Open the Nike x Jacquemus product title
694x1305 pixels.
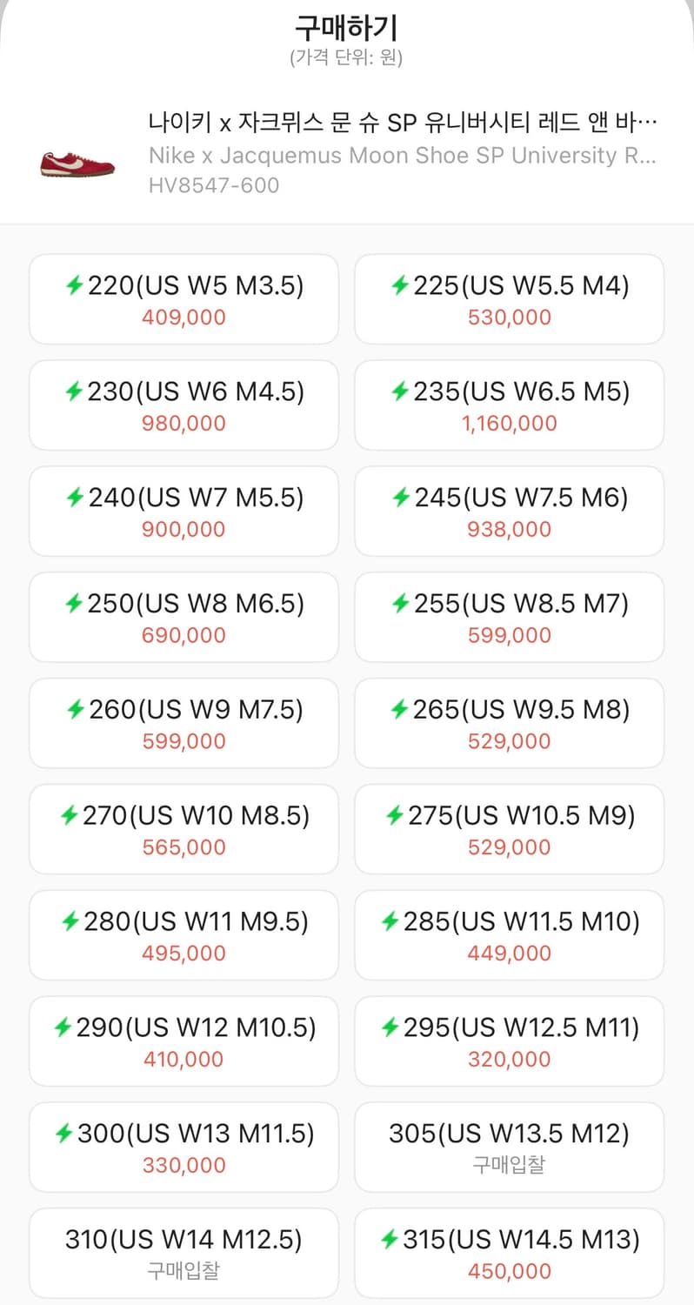click(402, 123)
